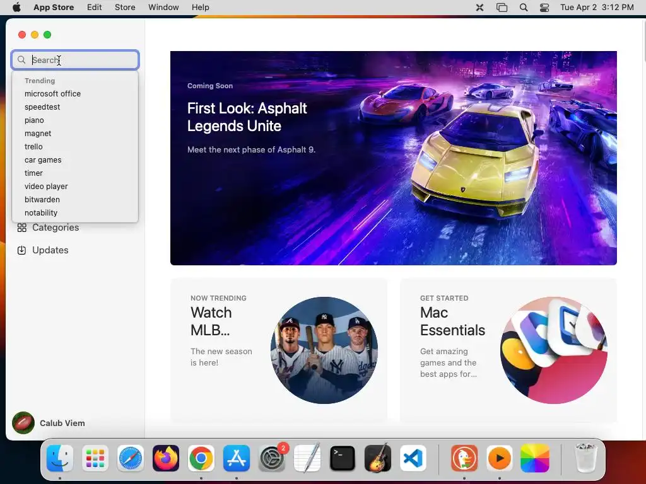This screenshot has height=484, width=646.
Task: Open TextEdit from the Dock
Action: point(307,458)
